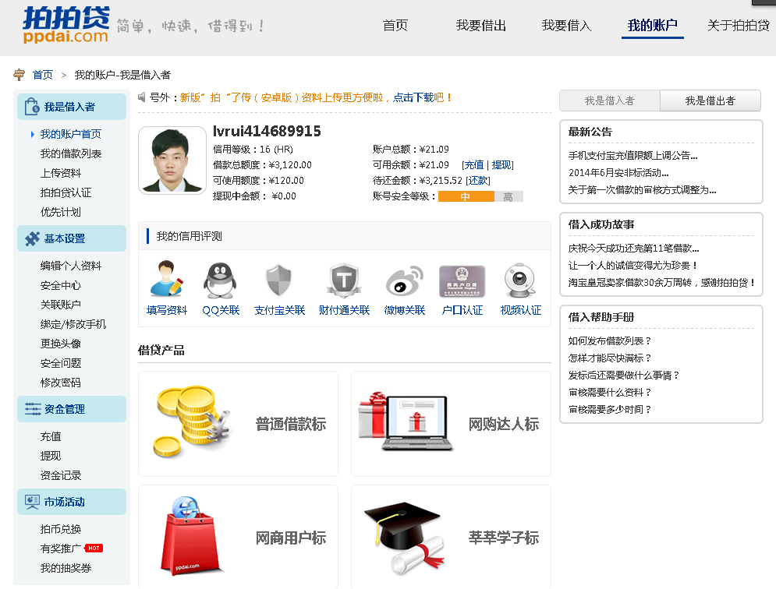Open 我要借出 in top navigation
The image size is (776, 589).
pos(480,26)
